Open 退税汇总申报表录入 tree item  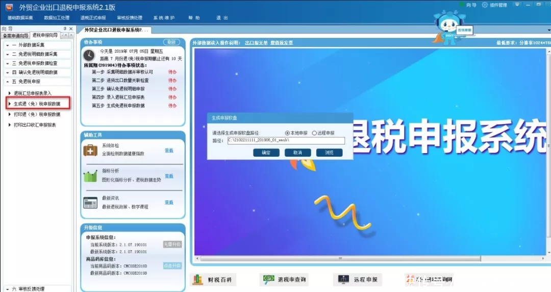point(32,93)
